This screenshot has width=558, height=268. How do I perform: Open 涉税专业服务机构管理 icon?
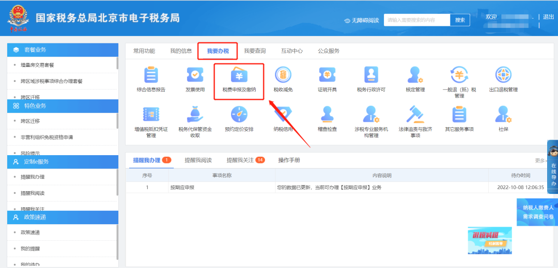(371, 114)
